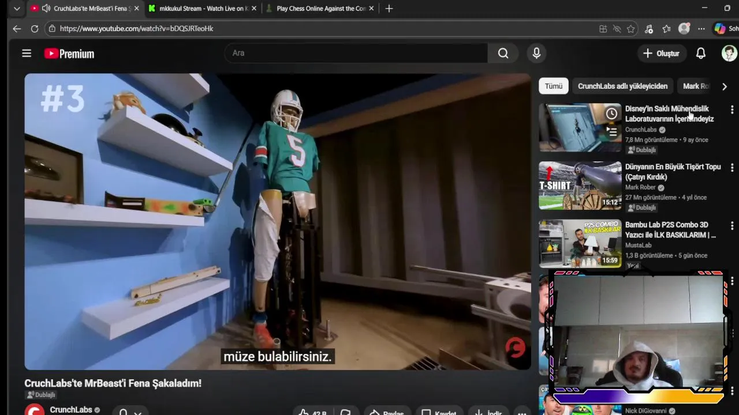Viewport: 739px width, 415px height.
Task: Go to YouTube Premium home logo
Action: coord(69,54)
